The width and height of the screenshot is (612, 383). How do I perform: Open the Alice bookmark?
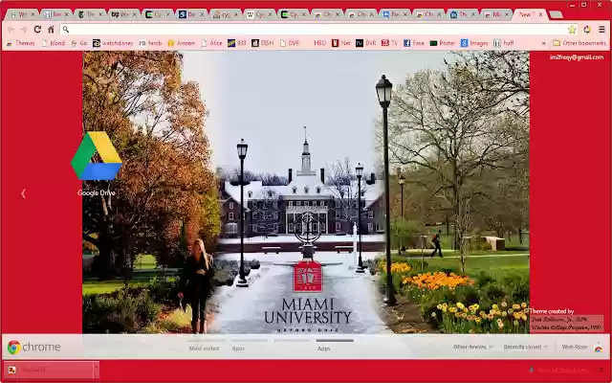[x=211, y=43]
